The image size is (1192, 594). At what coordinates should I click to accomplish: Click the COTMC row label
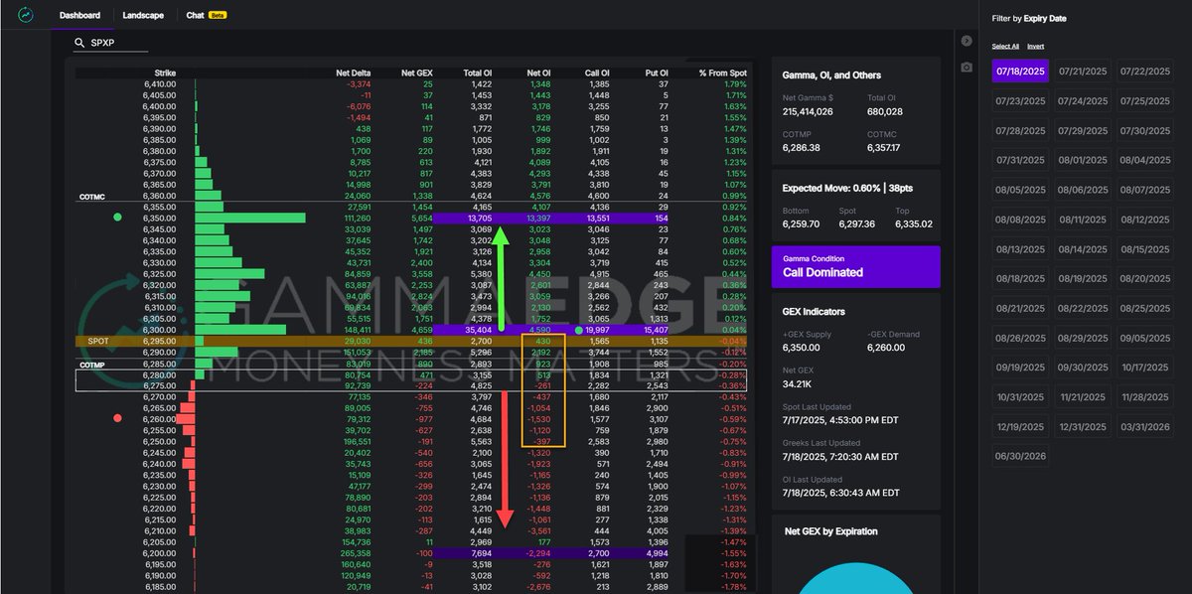[x=92, y=197]
